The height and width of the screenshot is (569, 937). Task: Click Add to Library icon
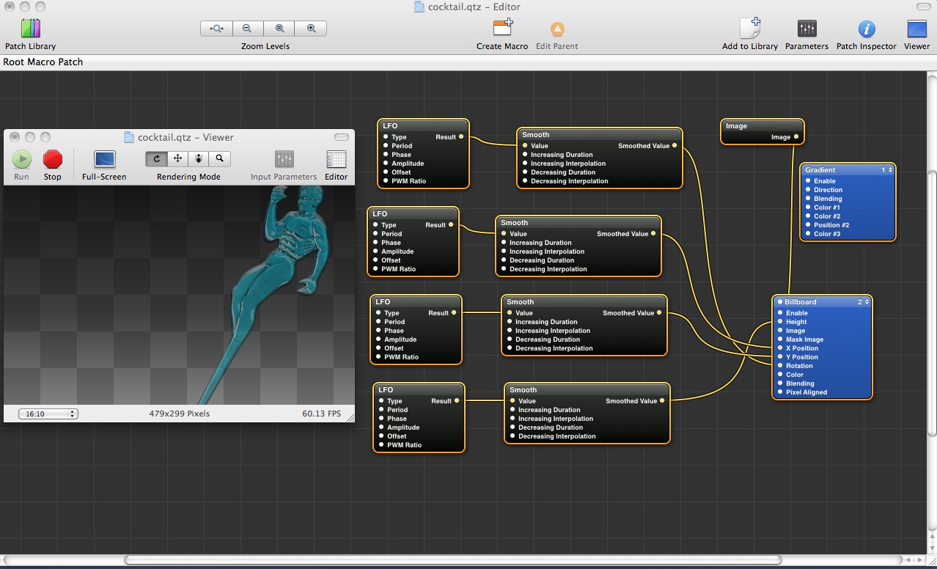(x=750, y=28)
